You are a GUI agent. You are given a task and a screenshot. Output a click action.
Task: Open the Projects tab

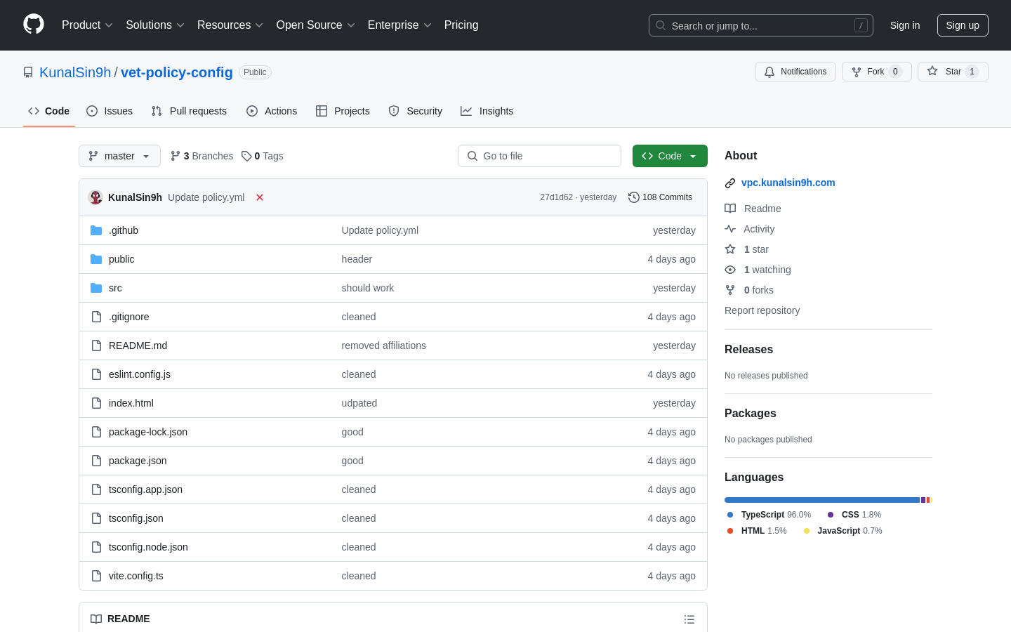[343, 111]
